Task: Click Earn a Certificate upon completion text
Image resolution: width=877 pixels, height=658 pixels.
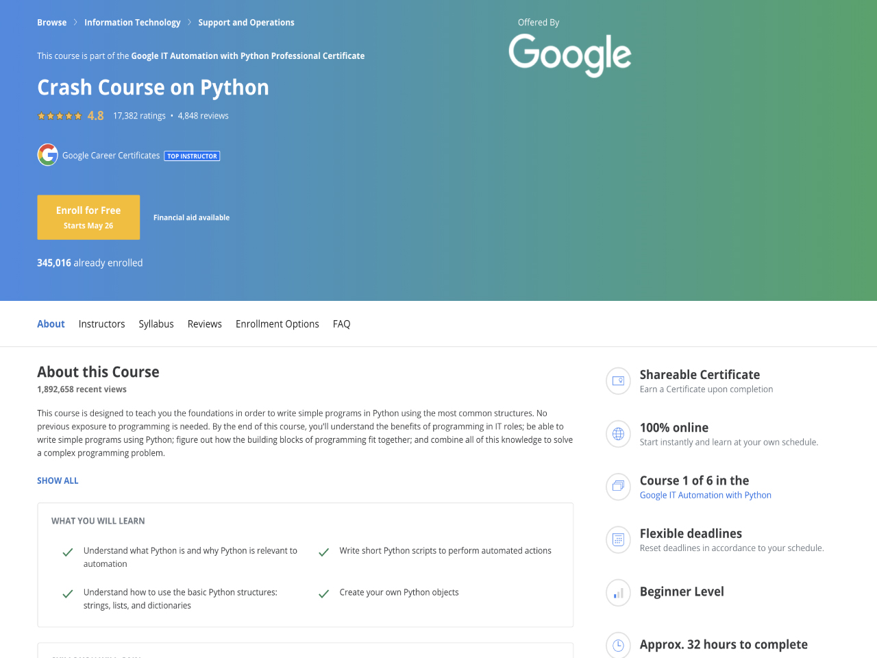Action: (x=706, y=389)
